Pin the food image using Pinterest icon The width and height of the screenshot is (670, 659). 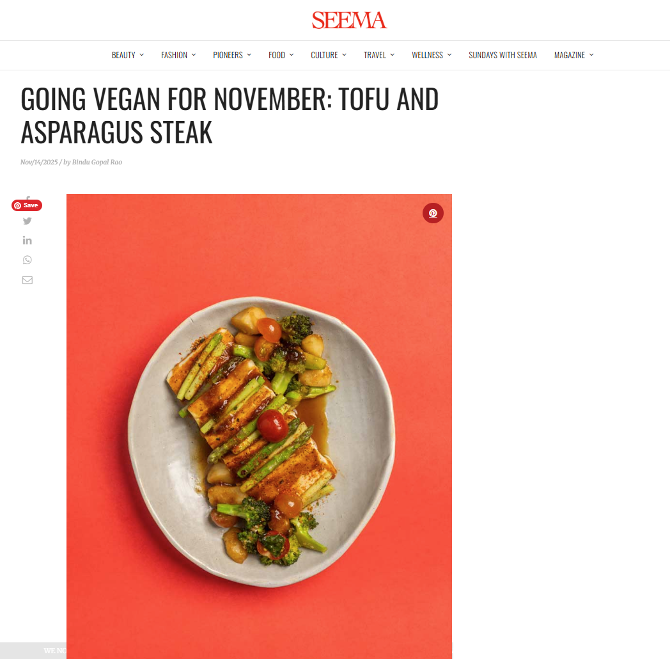433,213
